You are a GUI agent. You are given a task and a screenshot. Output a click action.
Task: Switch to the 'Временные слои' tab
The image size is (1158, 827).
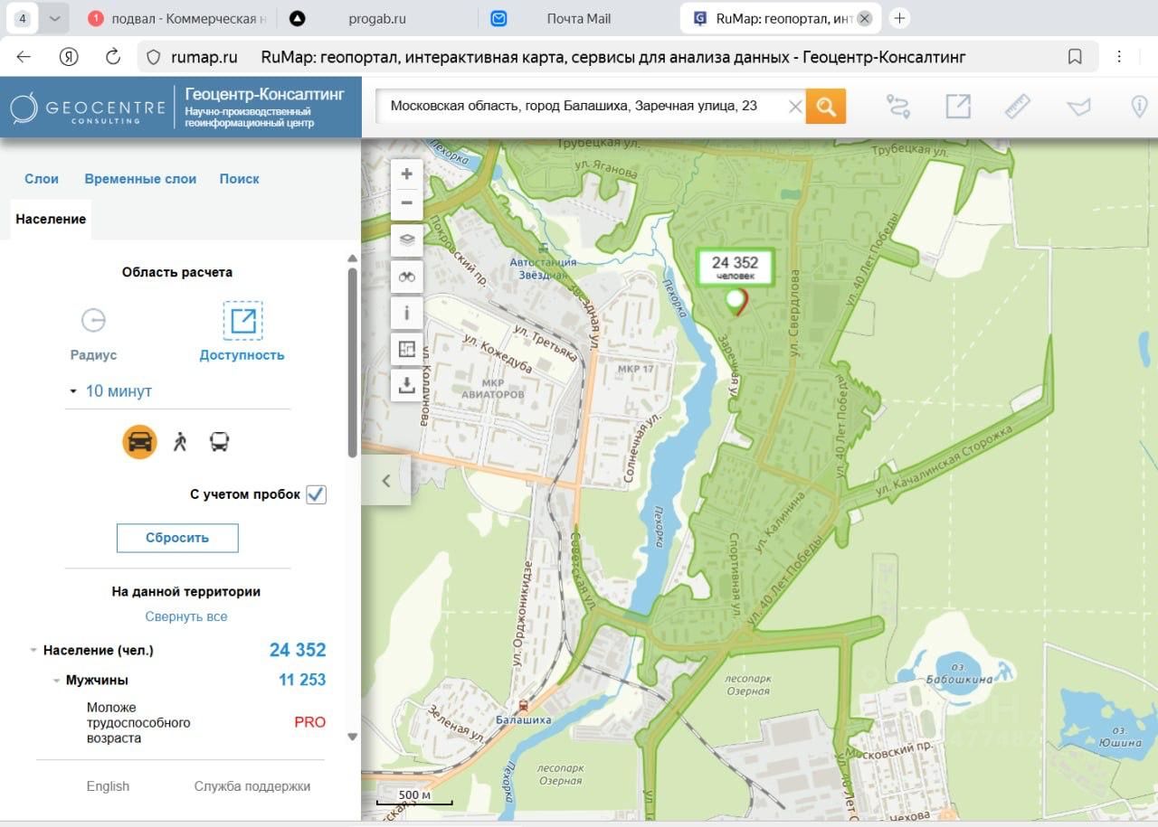tap(140, 179)
